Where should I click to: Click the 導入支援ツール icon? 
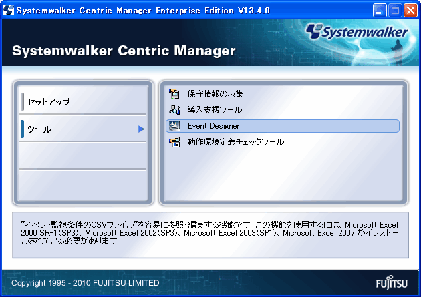174,109
